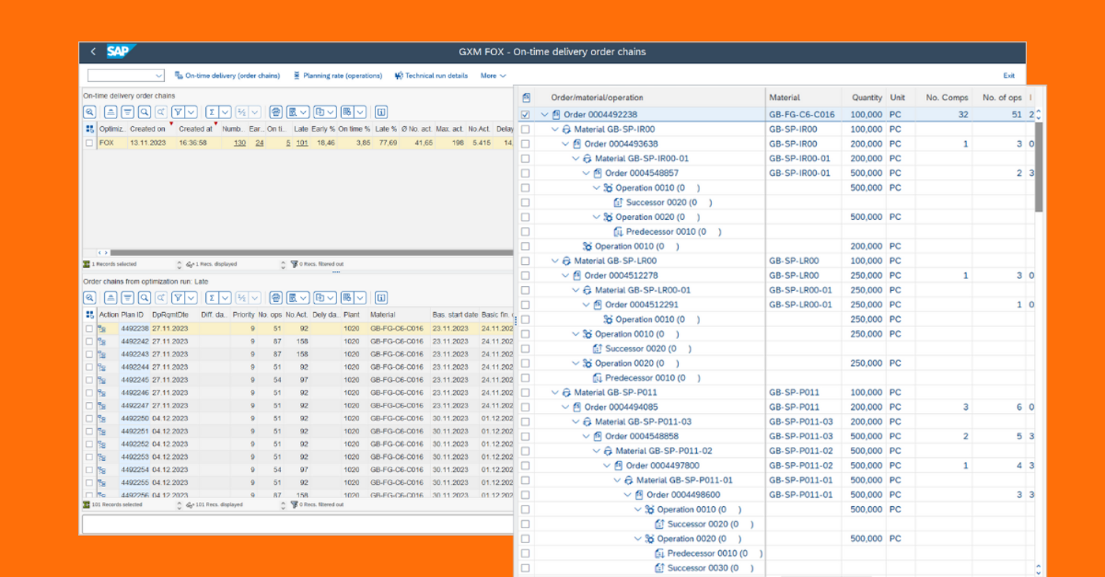The image size is (1105, 577).
Task: Tick the checkbox for the FOX optimization row
Action: pyautogui.click(x=89, y=143)
